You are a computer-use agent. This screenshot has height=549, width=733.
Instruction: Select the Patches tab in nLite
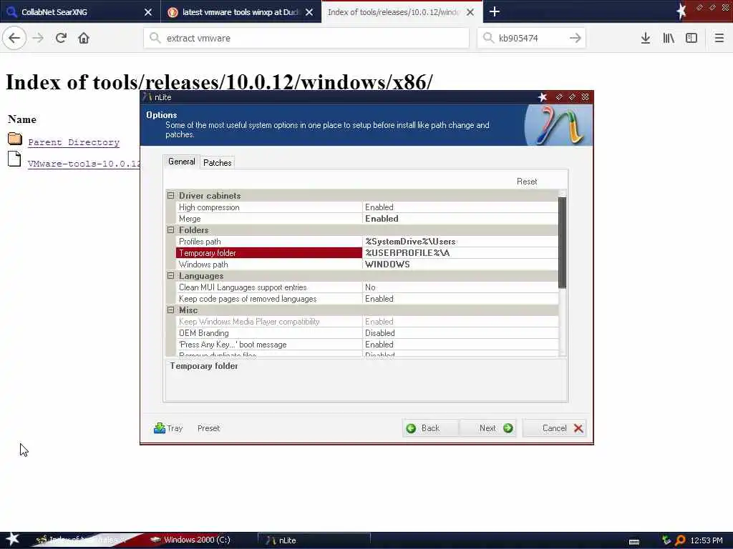(218, 163)
